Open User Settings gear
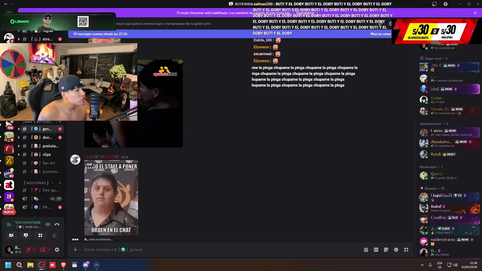The height and width of the screenshot is (271, 482). click(x=57, y=250)
